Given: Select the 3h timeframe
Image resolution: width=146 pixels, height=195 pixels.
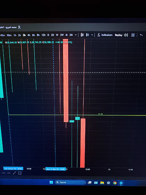Looking at the screenshot, I should tap(24, 35).
